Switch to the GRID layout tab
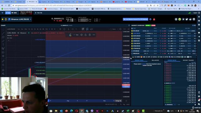 pyautogui.click(x=14, y=13)
